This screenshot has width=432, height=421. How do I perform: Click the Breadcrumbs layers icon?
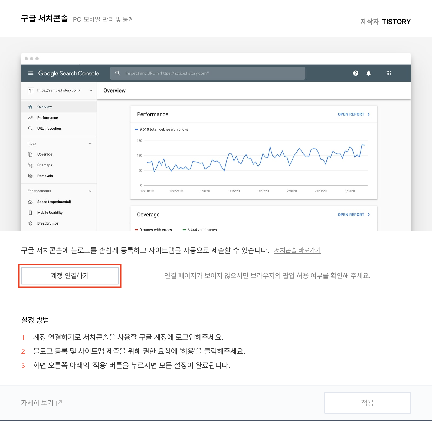pyautogui.click(x=30, y=223)
